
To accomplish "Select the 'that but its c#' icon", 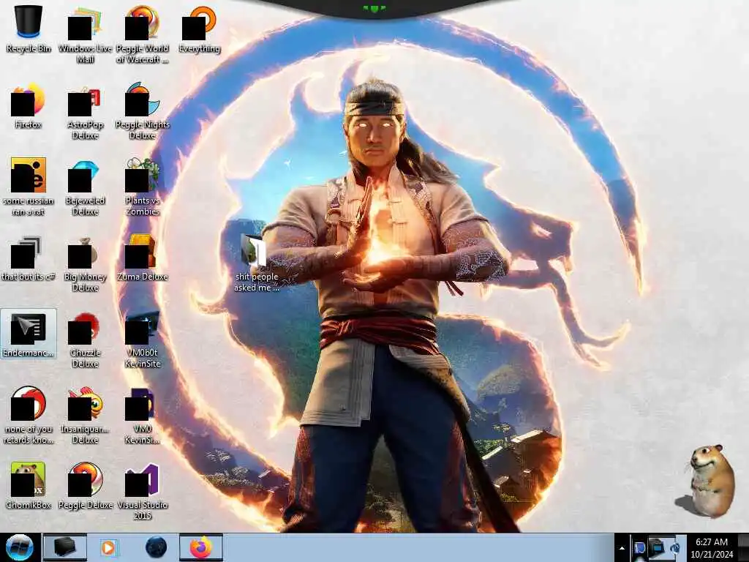I will point(29,258).
